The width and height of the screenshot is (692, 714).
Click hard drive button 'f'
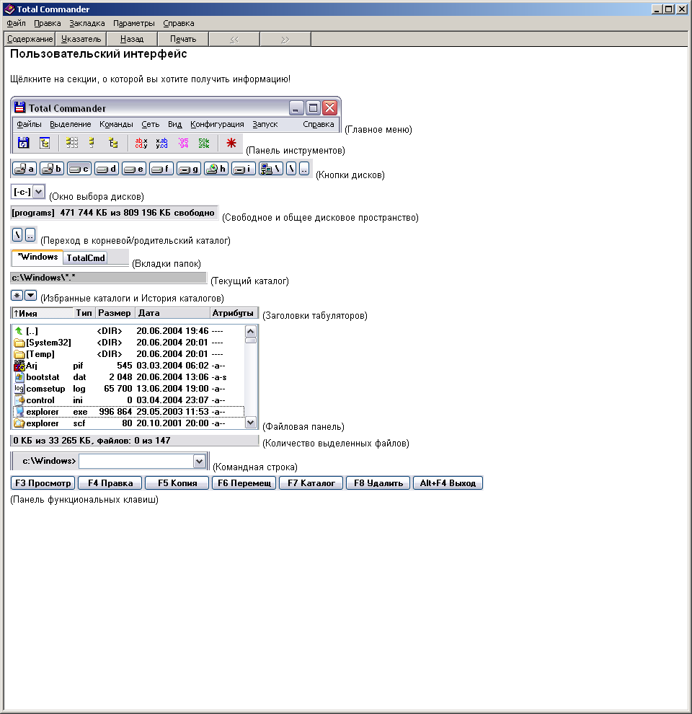pyautogui.click(x=161, y=169)
